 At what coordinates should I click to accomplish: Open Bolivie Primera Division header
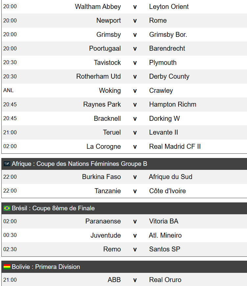[x=124, y=267]
